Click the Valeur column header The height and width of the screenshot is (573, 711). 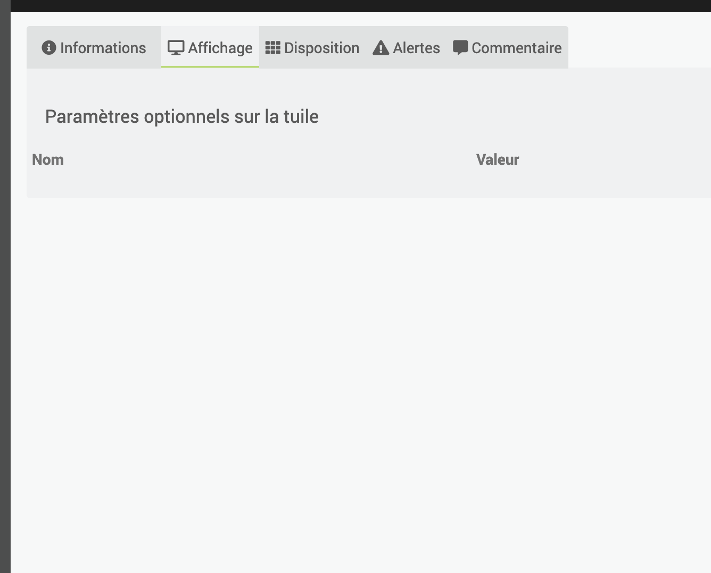coord(498,159)
